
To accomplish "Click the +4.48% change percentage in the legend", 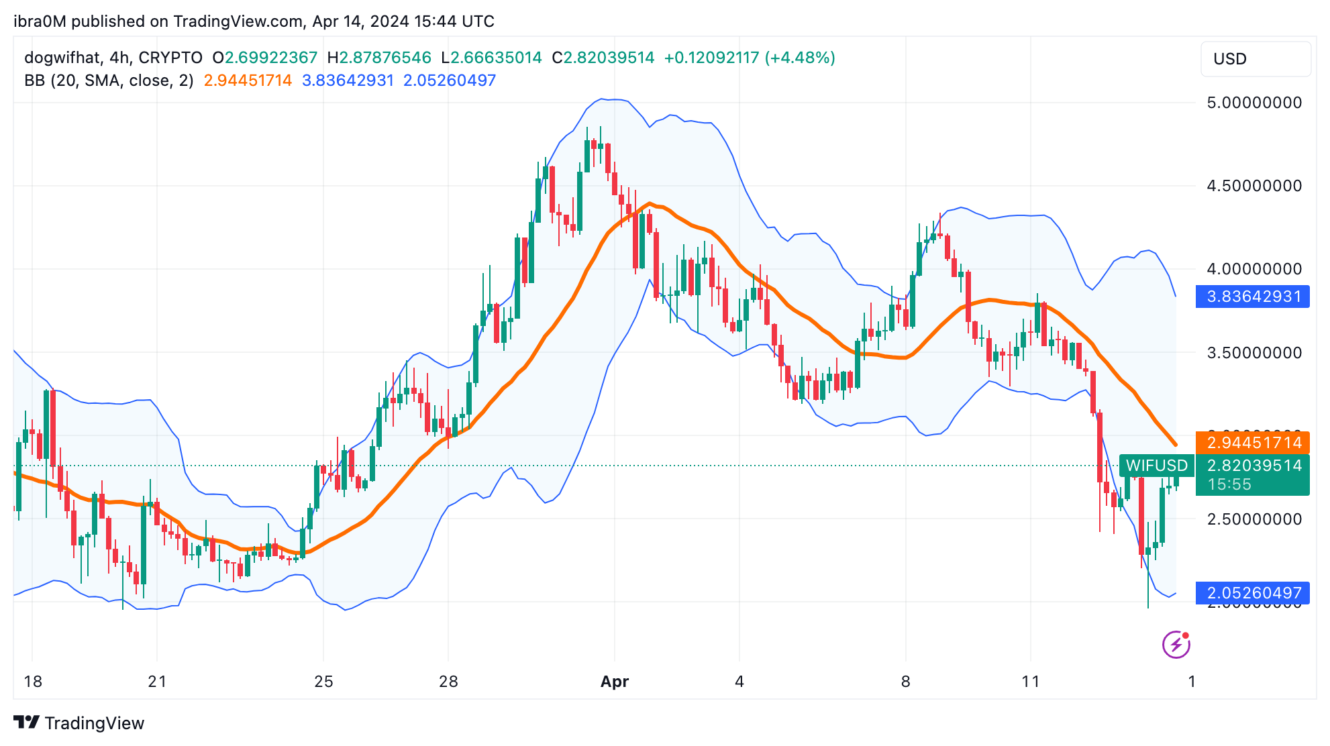I will 799,57.
